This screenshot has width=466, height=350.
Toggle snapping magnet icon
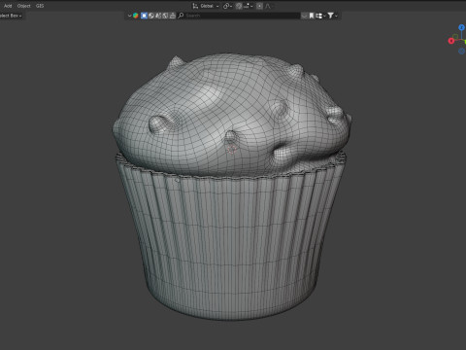pyautogui.click(x=239, y=6)
